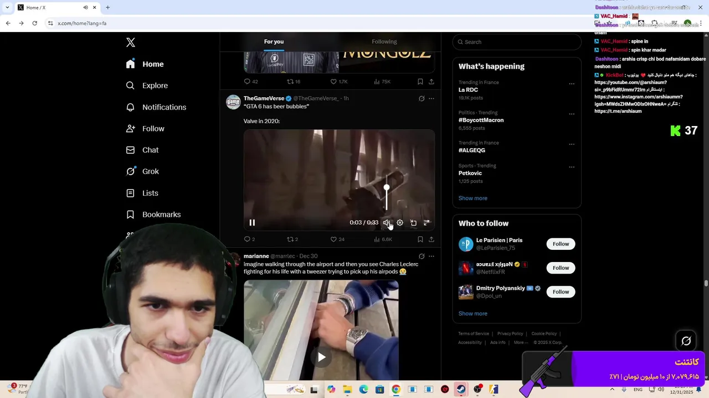Viewport: 709px width, 398px height.
Task: Switch to the For you tab
Action: pyautogui.click(x=274, y=42)
